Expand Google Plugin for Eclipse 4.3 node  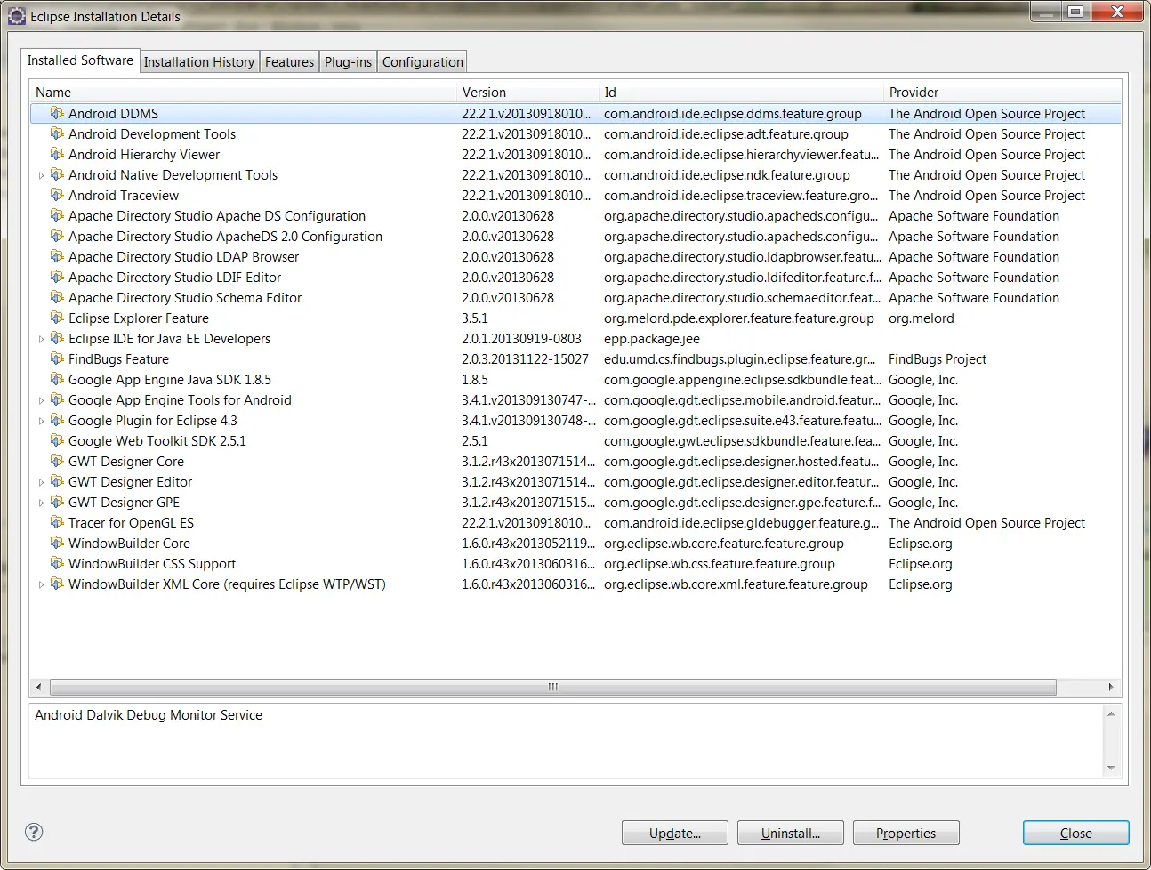(x=41, y=421)
